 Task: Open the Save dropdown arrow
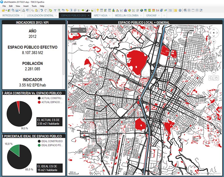pos(20,10)
